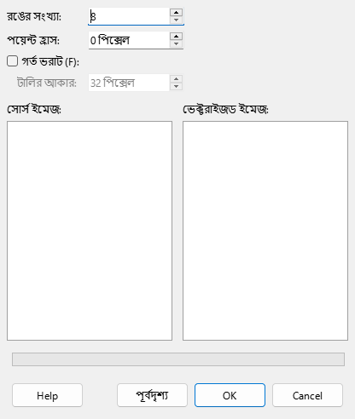Confirm with the OK button

[230, 395]
